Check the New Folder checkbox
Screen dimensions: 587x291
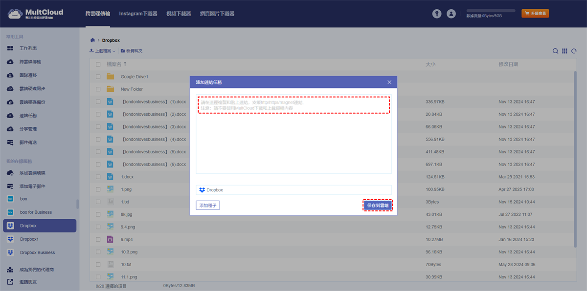pyautogui.click(x=98, y=89)
